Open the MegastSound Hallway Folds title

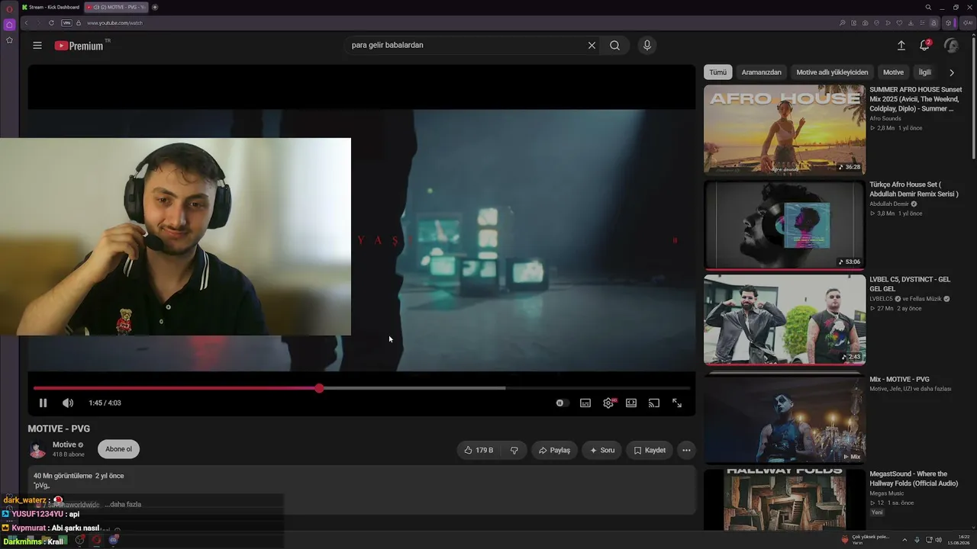pyautogui.click(x=914, y=479)
